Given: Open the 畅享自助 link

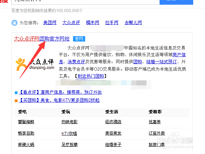Looking at the screenshot, I should tap(26, 133).
